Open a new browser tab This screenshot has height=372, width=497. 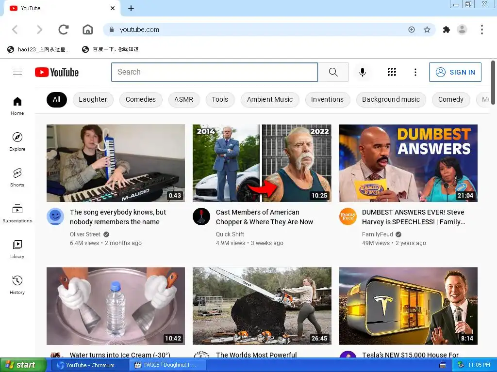[131, 8]
